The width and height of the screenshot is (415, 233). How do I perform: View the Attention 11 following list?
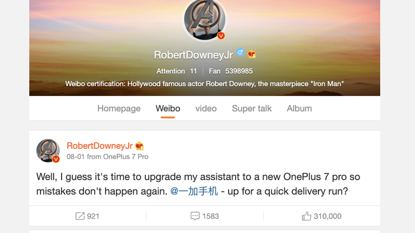coord(176,71)
